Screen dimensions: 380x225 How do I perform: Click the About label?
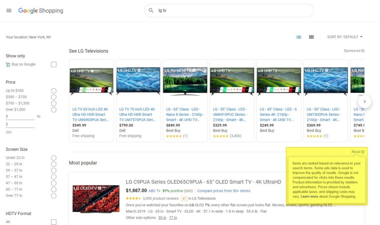tap(356, 152)
